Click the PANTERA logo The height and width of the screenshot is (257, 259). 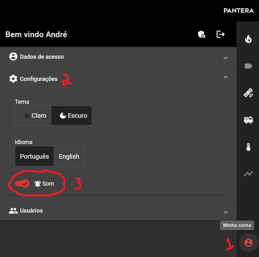click(x=238, y=10)
